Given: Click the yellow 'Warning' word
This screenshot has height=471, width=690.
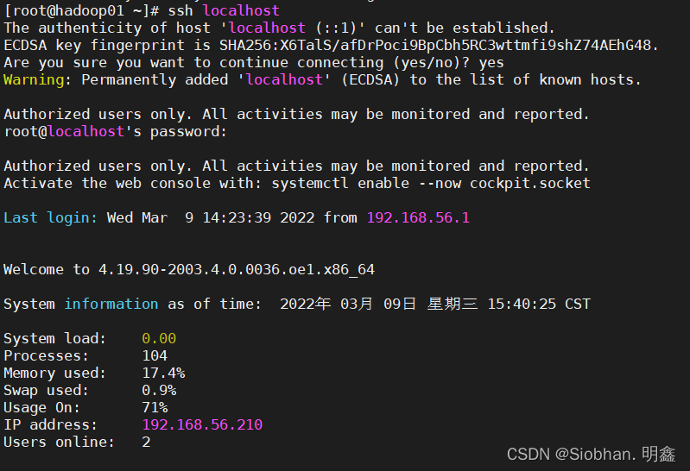Looking at the screenshot, I should [34, 79].
